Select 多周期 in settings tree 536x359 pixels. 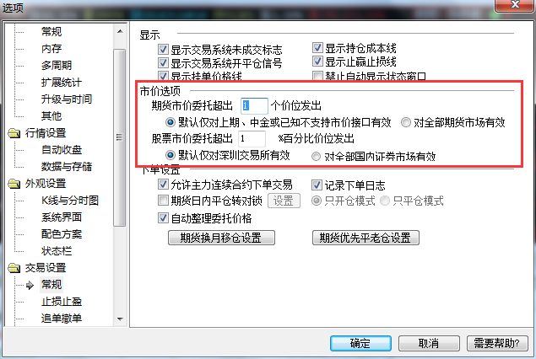point(57,65)
